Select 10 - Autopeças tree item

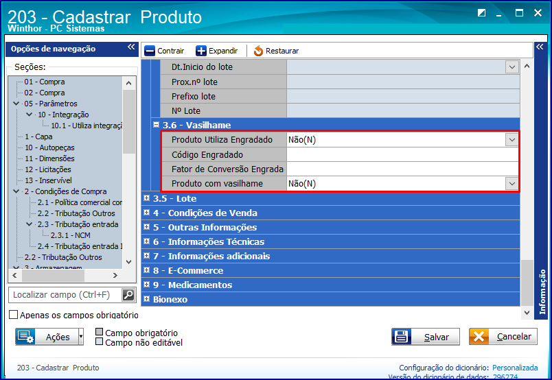[49, 147]
